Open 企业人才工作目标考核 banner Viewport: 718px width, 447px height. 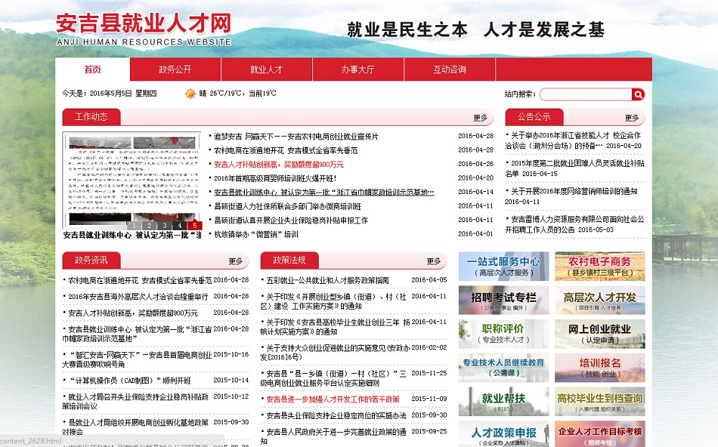(x=600, y=434)
